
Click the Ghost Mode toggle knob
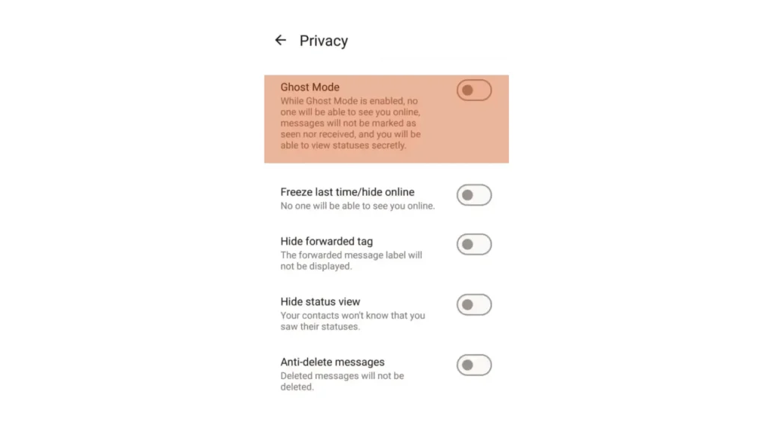[x=467, y=90]
